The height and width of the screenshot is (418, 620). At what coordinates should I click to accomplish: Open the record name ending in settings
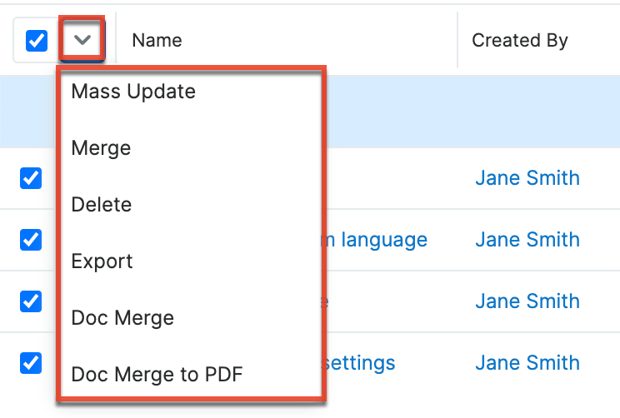[x=361, y=363]
